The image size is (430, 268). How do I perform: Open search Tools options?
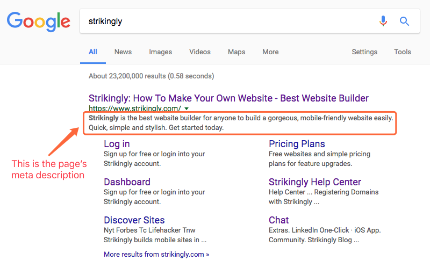402,52
